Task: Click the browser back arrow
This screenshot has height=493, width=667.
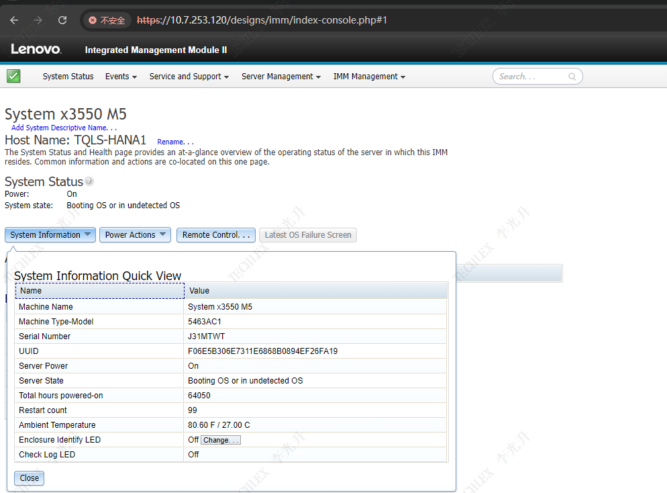Action: [14, 20]
